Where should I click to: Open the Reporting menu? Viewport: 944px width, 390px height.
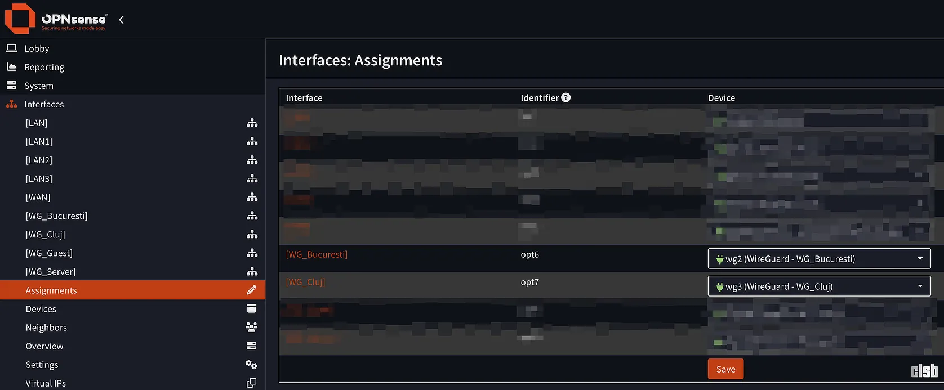pos(44,67)
